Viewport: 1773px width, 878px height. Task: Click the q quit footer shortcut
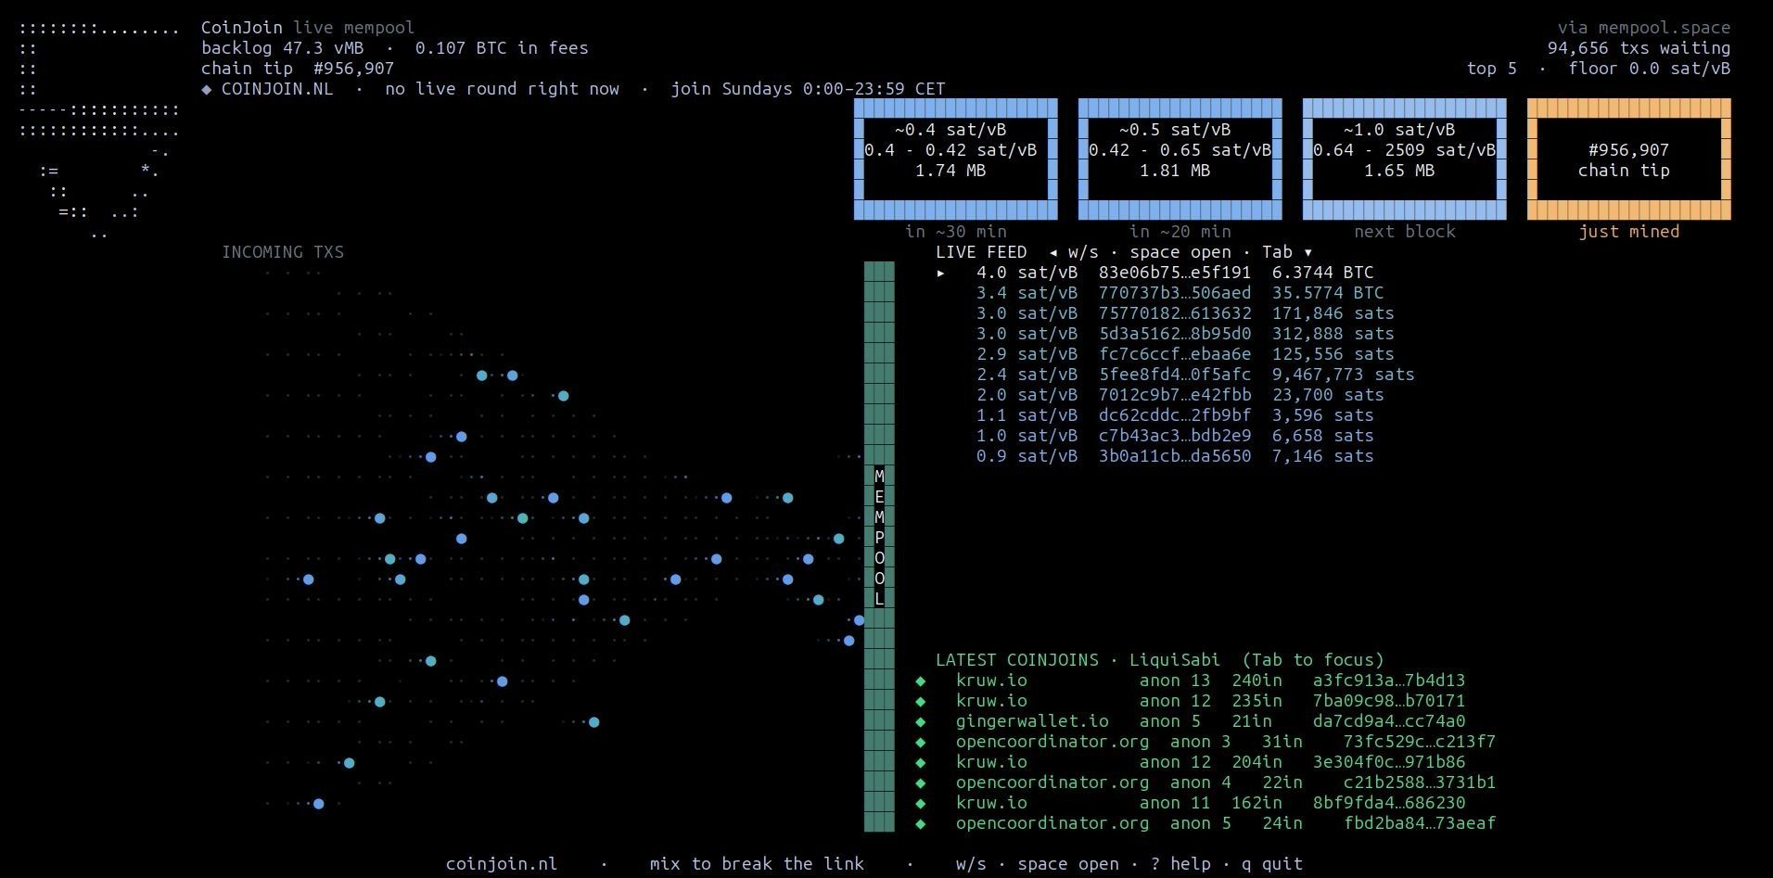coord(1272,864)
